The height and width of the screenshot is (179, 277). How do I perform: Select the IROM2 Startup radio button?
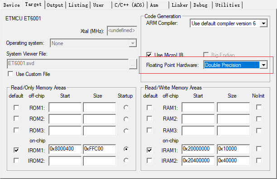(126, 160)
